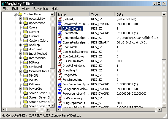Image resolution: width=168 pixels, height=119 pixels.
Task: Click the Colors folder icon in tree
Action: (x=25, y=27)
